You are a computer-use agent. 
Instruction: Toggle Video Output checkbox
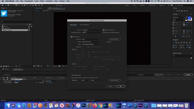(72, 37)
